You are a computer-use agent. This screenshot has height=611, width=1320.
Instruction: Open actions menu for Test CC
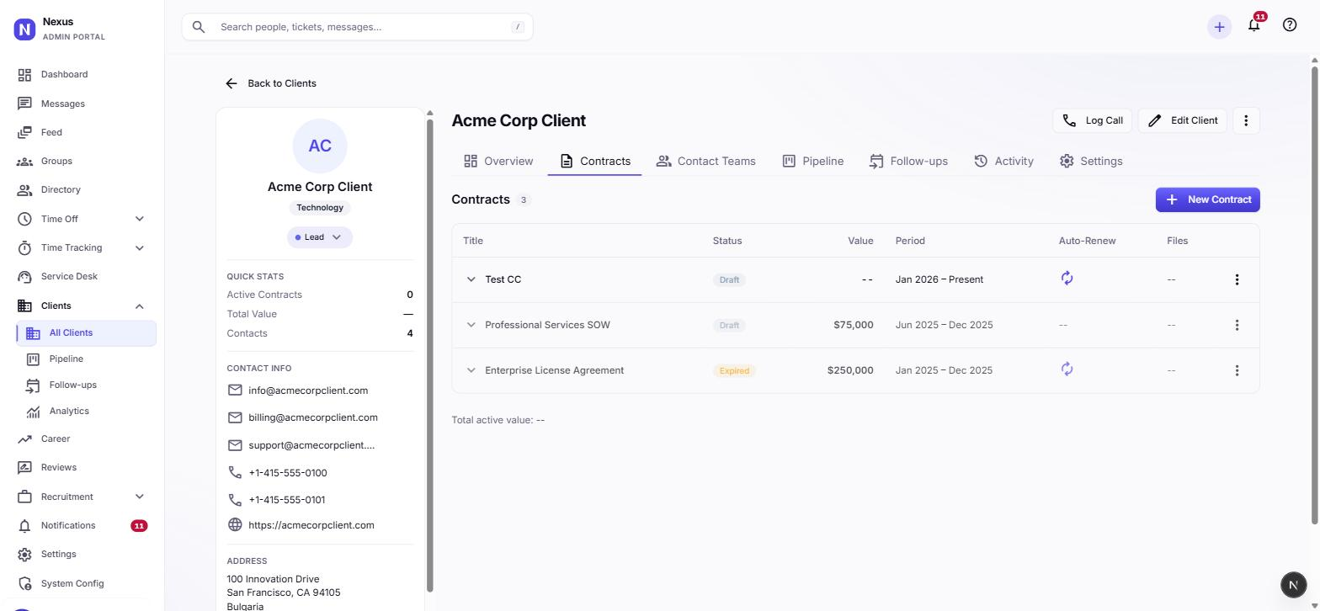tap(1237, 279)
